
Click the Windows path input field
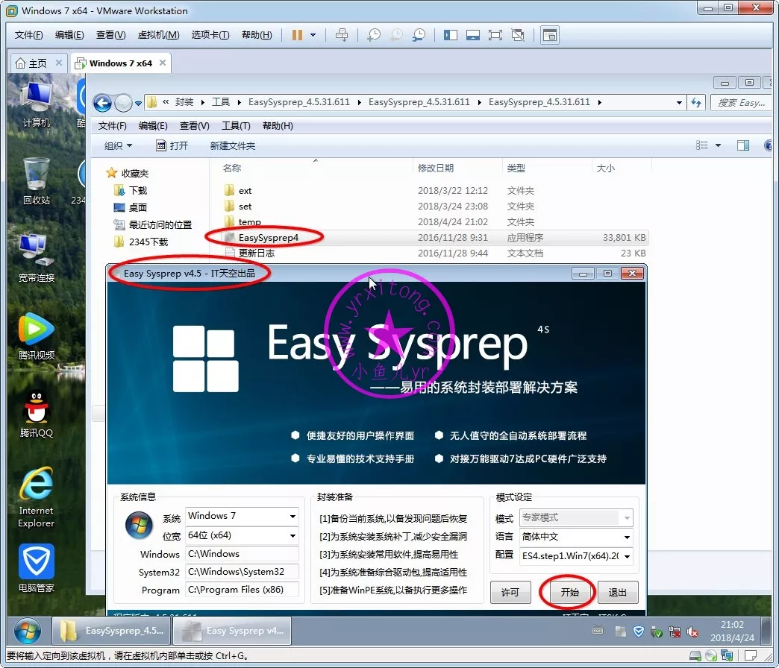point(240,554)
